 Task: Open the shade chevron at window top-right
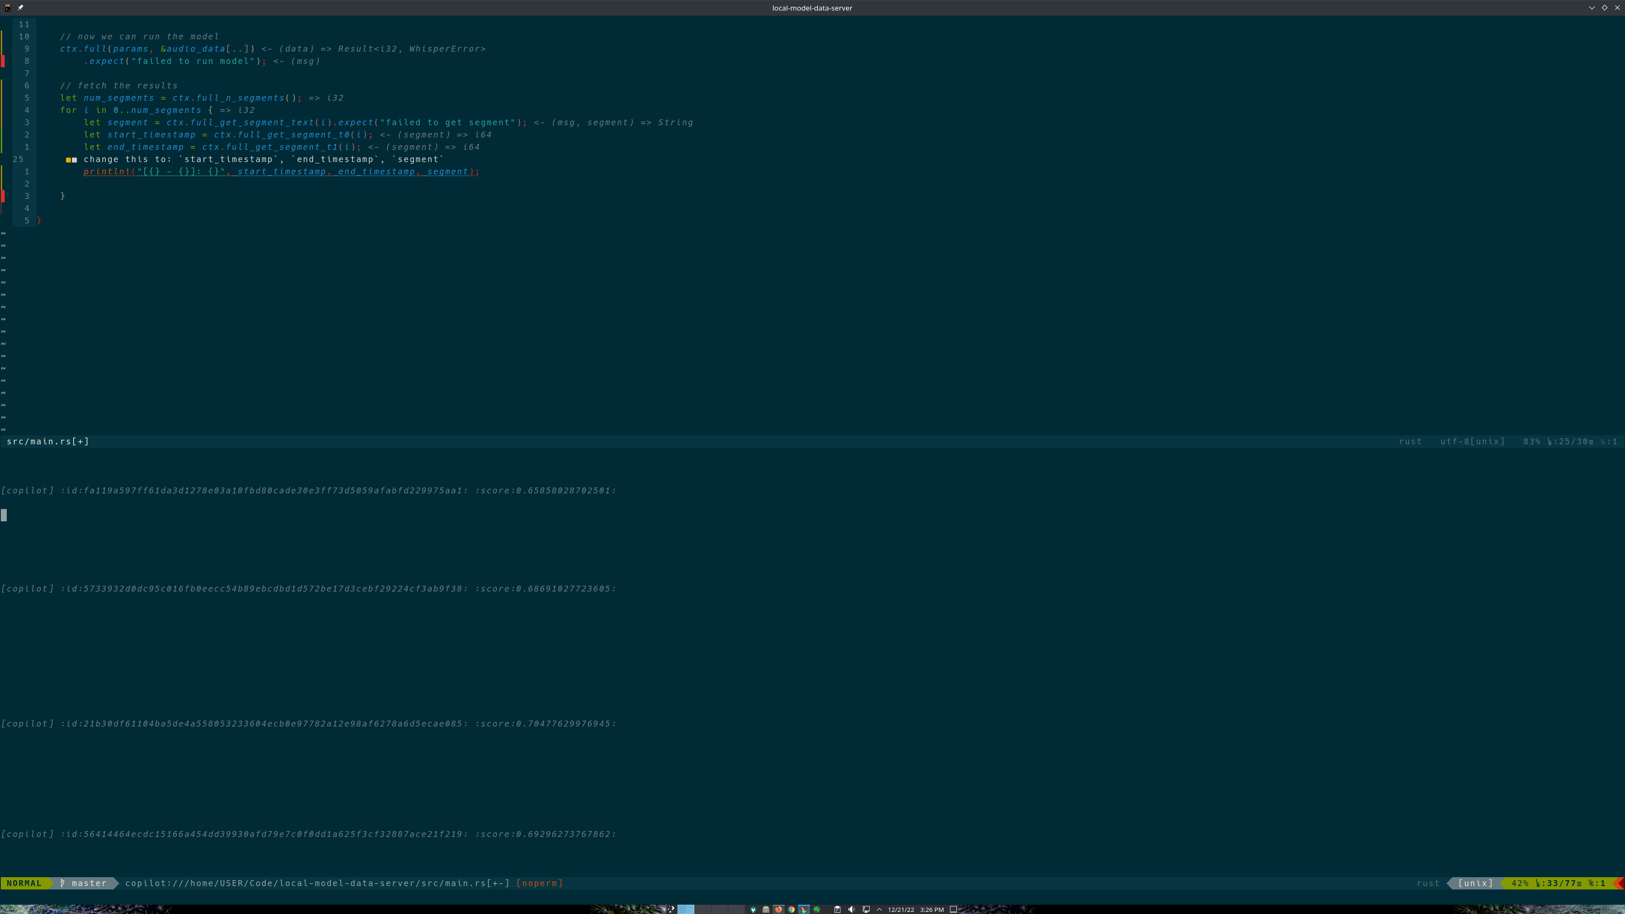1592,8
